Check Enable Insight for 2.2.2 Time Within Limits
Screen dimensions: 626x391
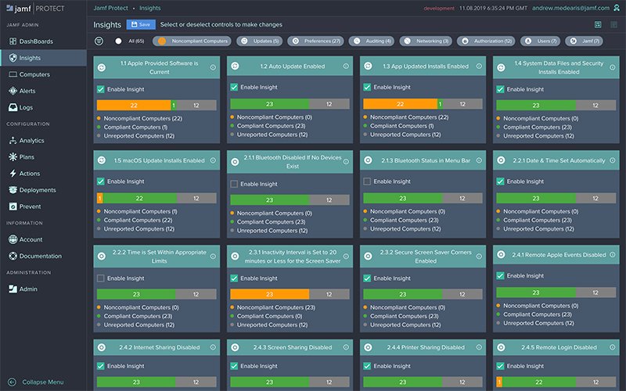click(101, 278)
